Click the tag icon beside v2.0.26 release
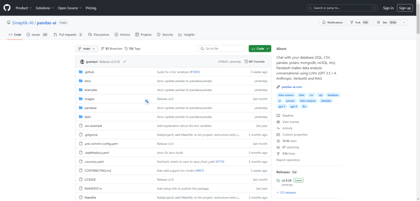 click(x=278, y=181)
